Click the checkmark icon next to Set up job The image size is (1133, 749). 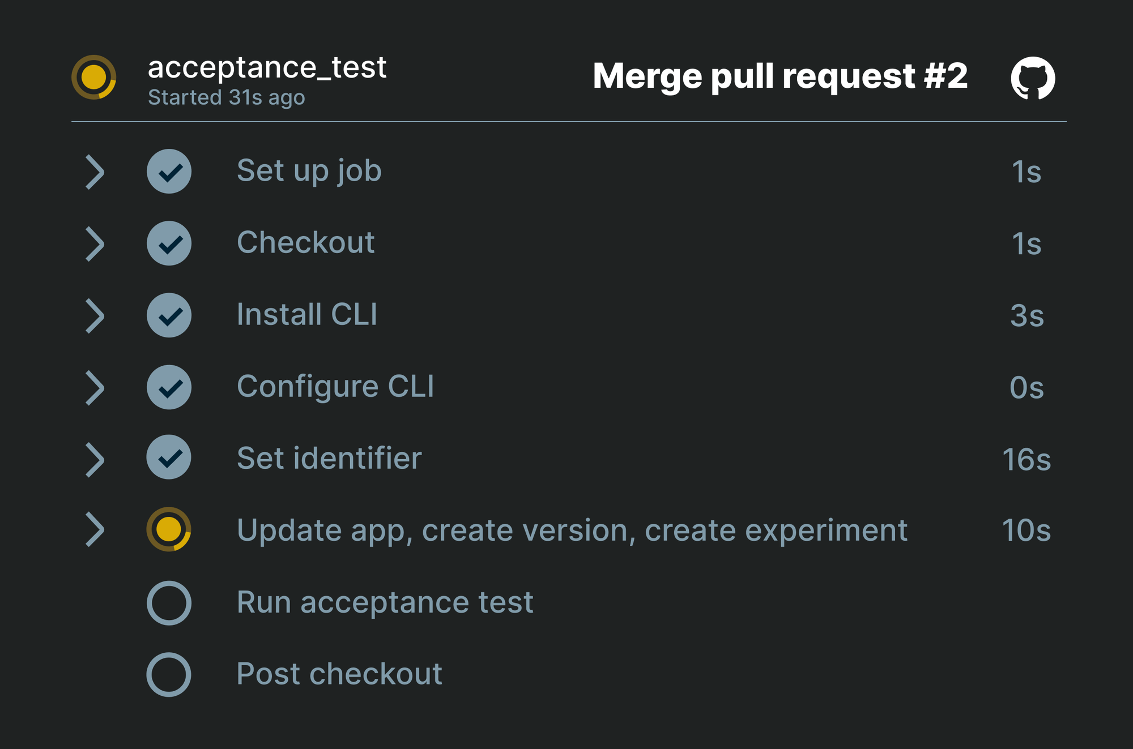169,170
